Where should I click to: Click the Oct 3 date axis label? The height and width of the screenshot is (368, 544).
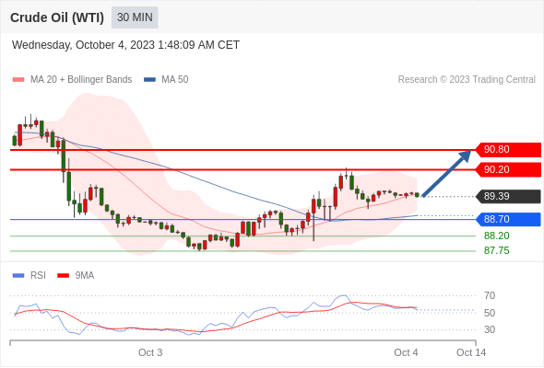pyautogui.click(x=150, y=352)
